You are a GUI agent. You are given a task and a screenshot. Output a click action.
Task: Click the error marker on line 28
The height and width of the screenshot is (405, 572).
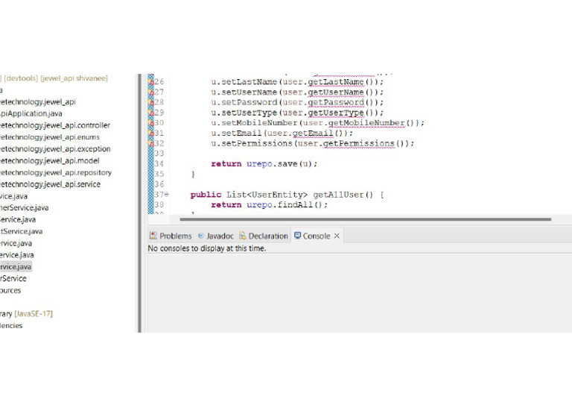tap(151, 102)
